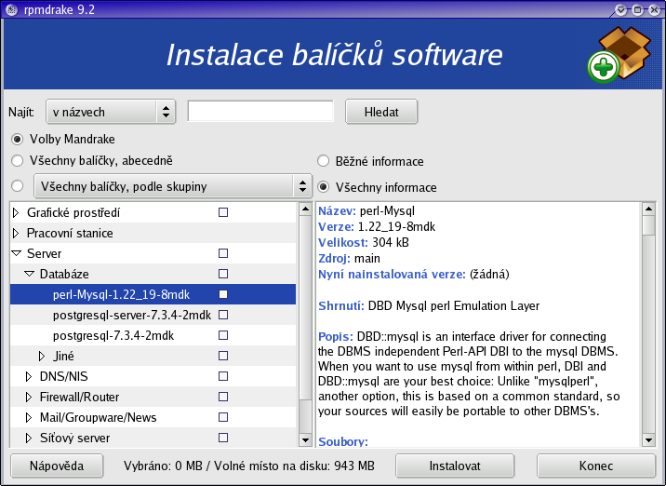Click the info pane scrollbar thumb
Viewport: 666px width, 486px height.
tap(648, 225)
